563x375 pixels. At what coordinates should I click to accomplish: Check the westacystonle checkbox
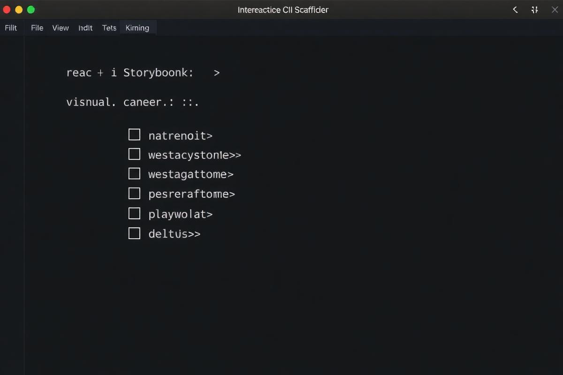(134, 154)
